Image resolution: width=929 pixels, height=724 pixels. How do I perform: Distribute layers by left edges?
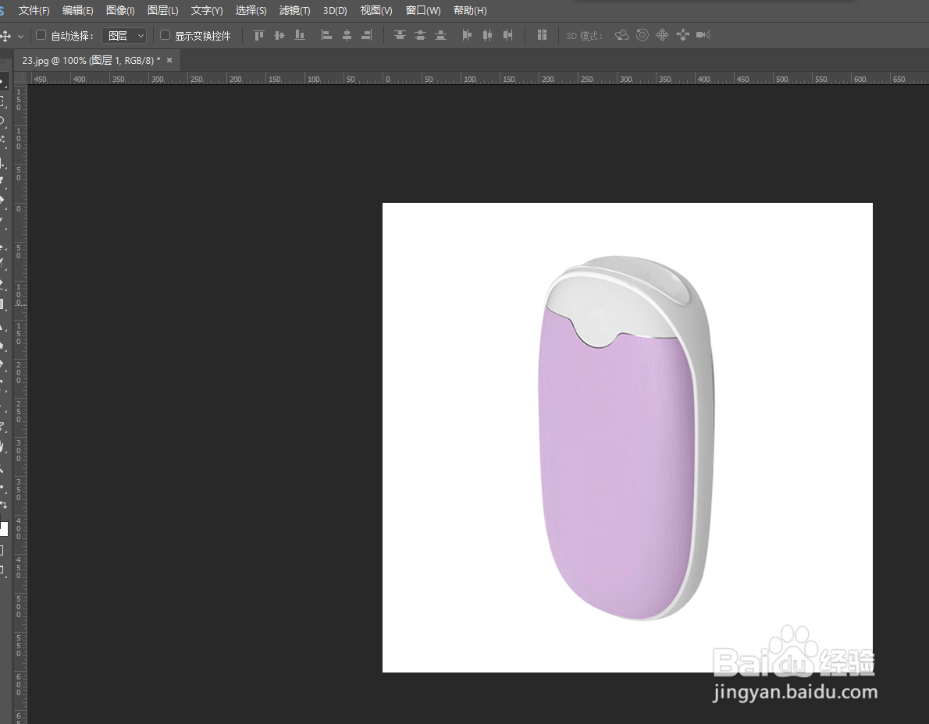(x=467, y=36)
